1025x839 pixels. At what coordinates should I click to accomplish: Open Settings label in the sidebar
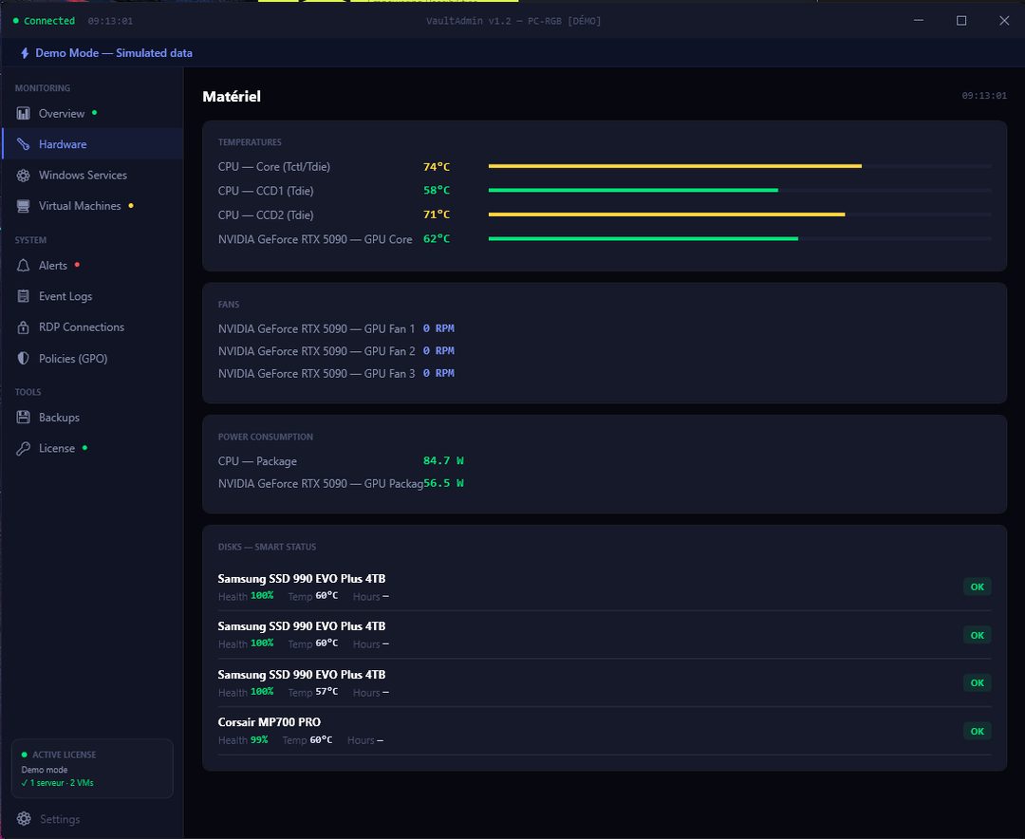point(60,819)
